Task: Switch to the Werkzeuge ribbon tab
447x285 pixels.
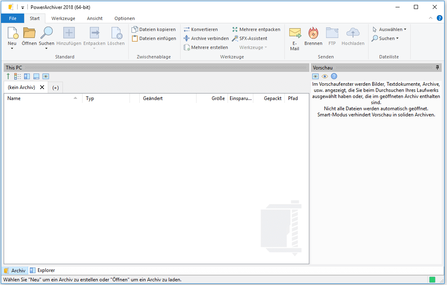Action: pyautogui.click(x=63, y=18)
